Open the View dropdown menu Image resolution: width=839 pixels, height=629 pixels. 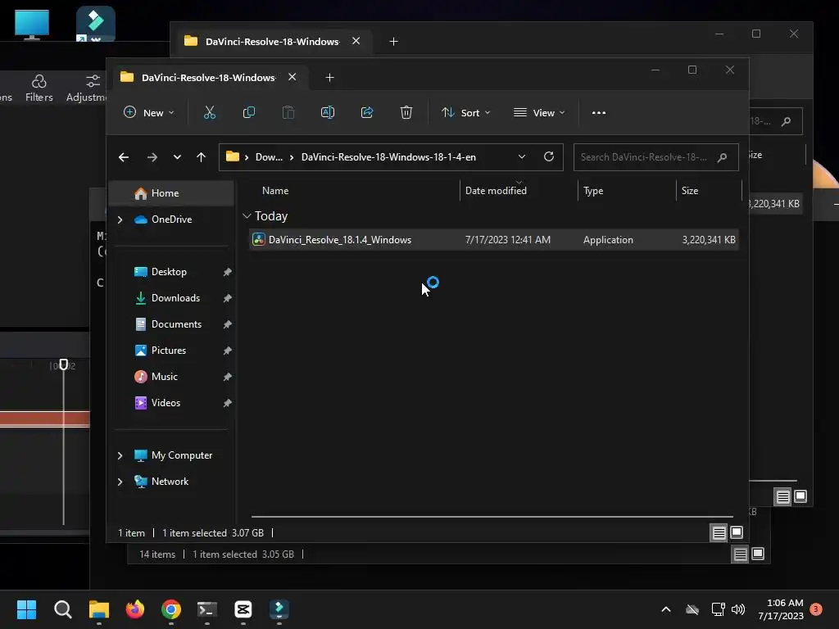coord(539,113)
